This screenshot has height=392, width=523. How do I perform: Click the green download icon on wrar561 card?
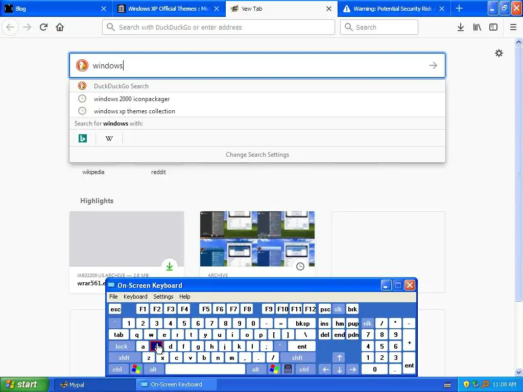tap(170, 266)
